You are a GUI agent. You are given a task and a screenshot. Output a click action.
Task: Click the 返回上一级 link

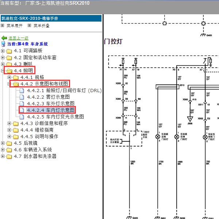pos(18,38)
